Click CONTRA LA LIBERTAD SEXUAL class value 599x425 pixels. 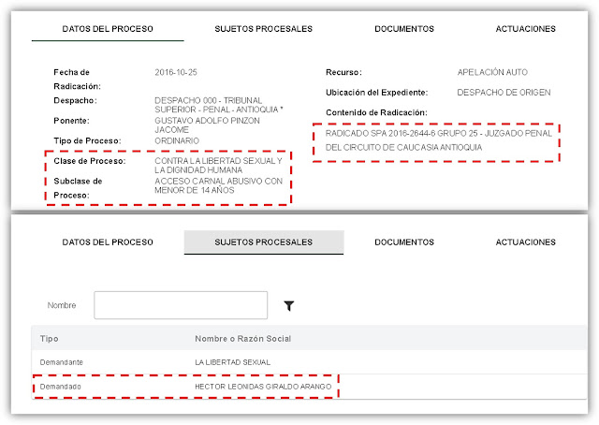(218, 165)
